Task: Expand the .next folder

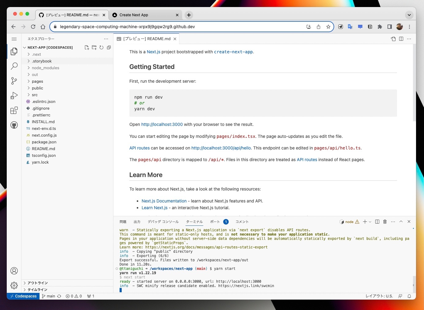Action: (67, 55)
